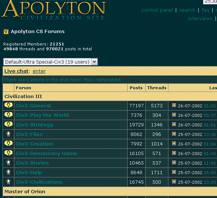This screenshot has height=198, width=217.
Task: Click the yellow forum icon beside Apolyton CS Forums
Action: [x=6, y=32]
